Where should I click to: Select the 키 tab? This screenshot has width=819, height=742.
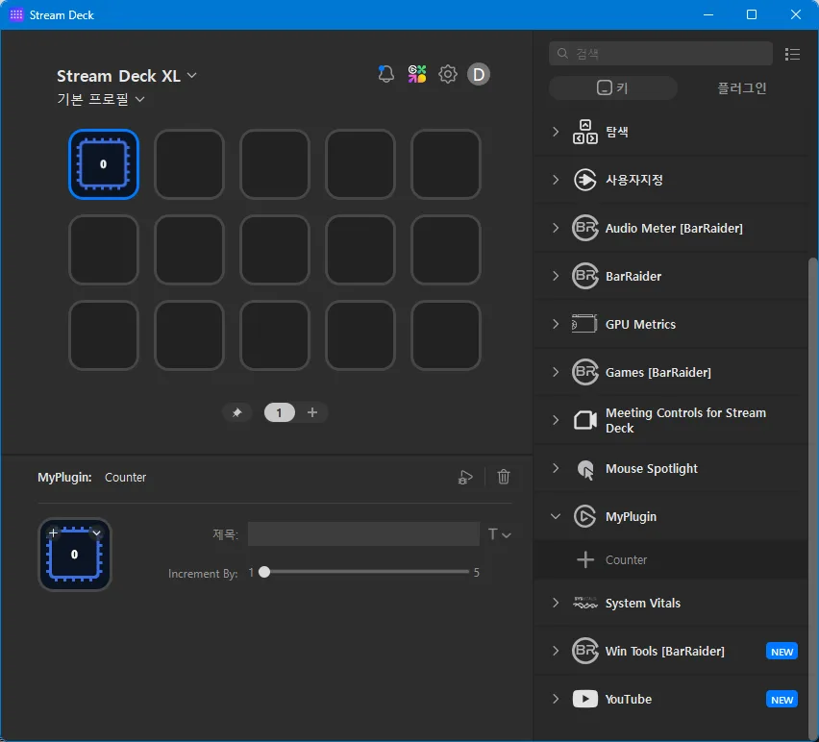pos(612,88)
